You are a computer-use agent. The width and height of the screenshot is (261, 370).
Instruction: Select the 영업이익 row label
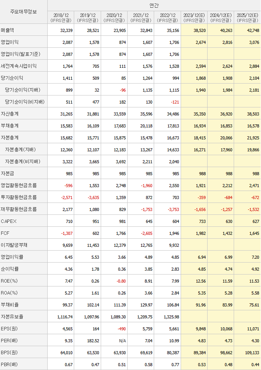(x=10, y=42)
